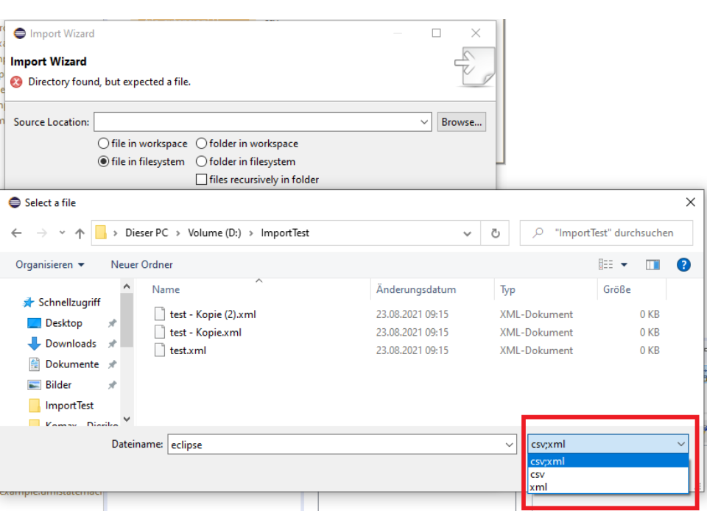707x530 pixels.
Task: Click the Back arrow in file dialog
Action: (x=17, y=233)
